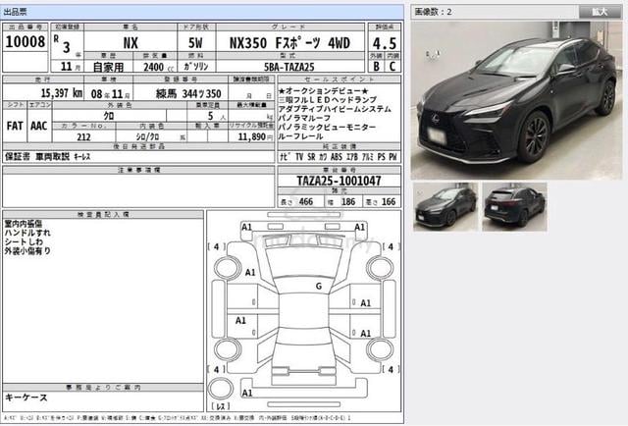The height and width of the screenshot is (426, 628).
Task: Click the A1 mark on front-right bumper corner
Action: click(359, 227)
